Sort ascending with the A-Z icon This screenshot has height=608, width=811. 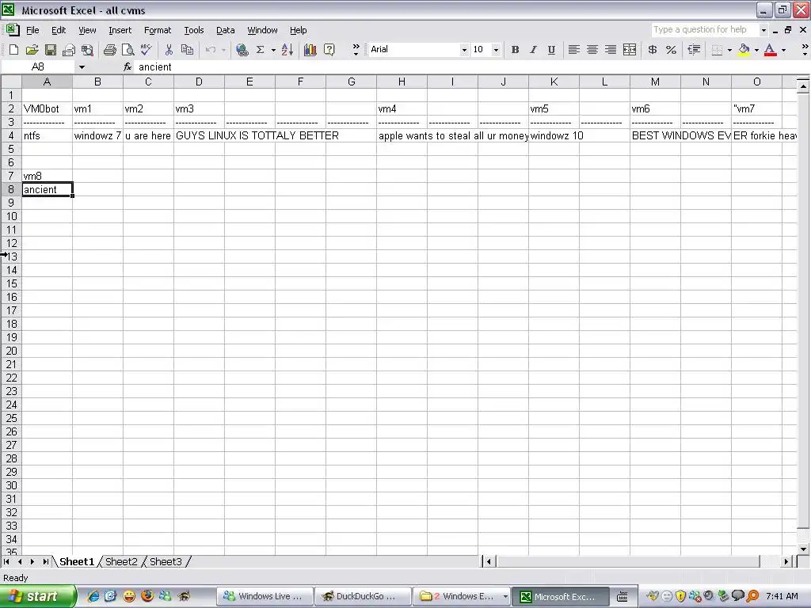pyautogui.click(x=287, y=50)
